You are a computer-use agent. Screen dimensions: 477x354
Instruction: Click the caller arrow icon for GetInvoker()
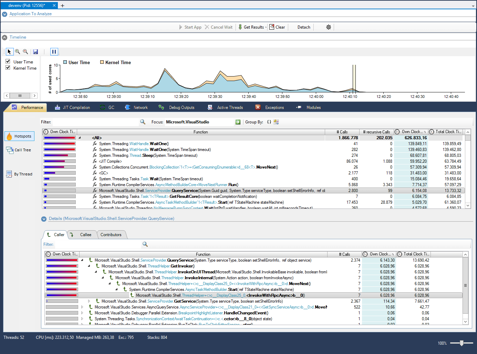pyautogui.click(x=97, y=266)
